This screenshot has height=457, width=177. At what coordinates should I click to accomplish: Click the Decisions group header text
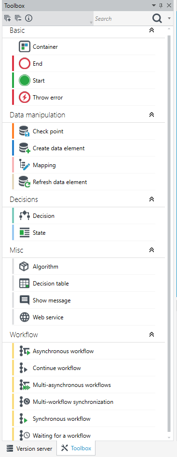24,200
